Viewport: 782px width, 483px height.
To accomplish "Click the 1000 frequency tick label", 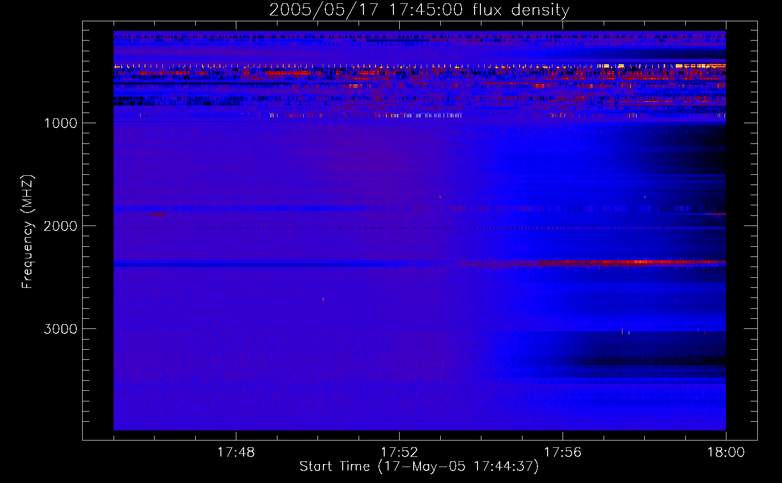I will pos(61,123).
